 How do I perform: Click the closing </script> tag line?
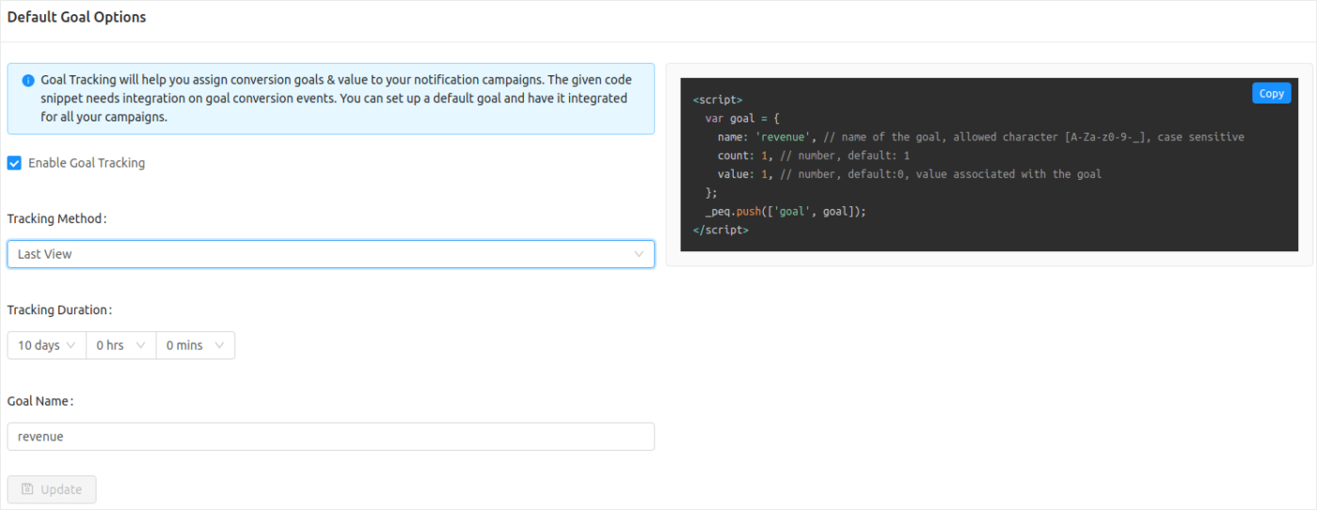[x=721, y=230]
